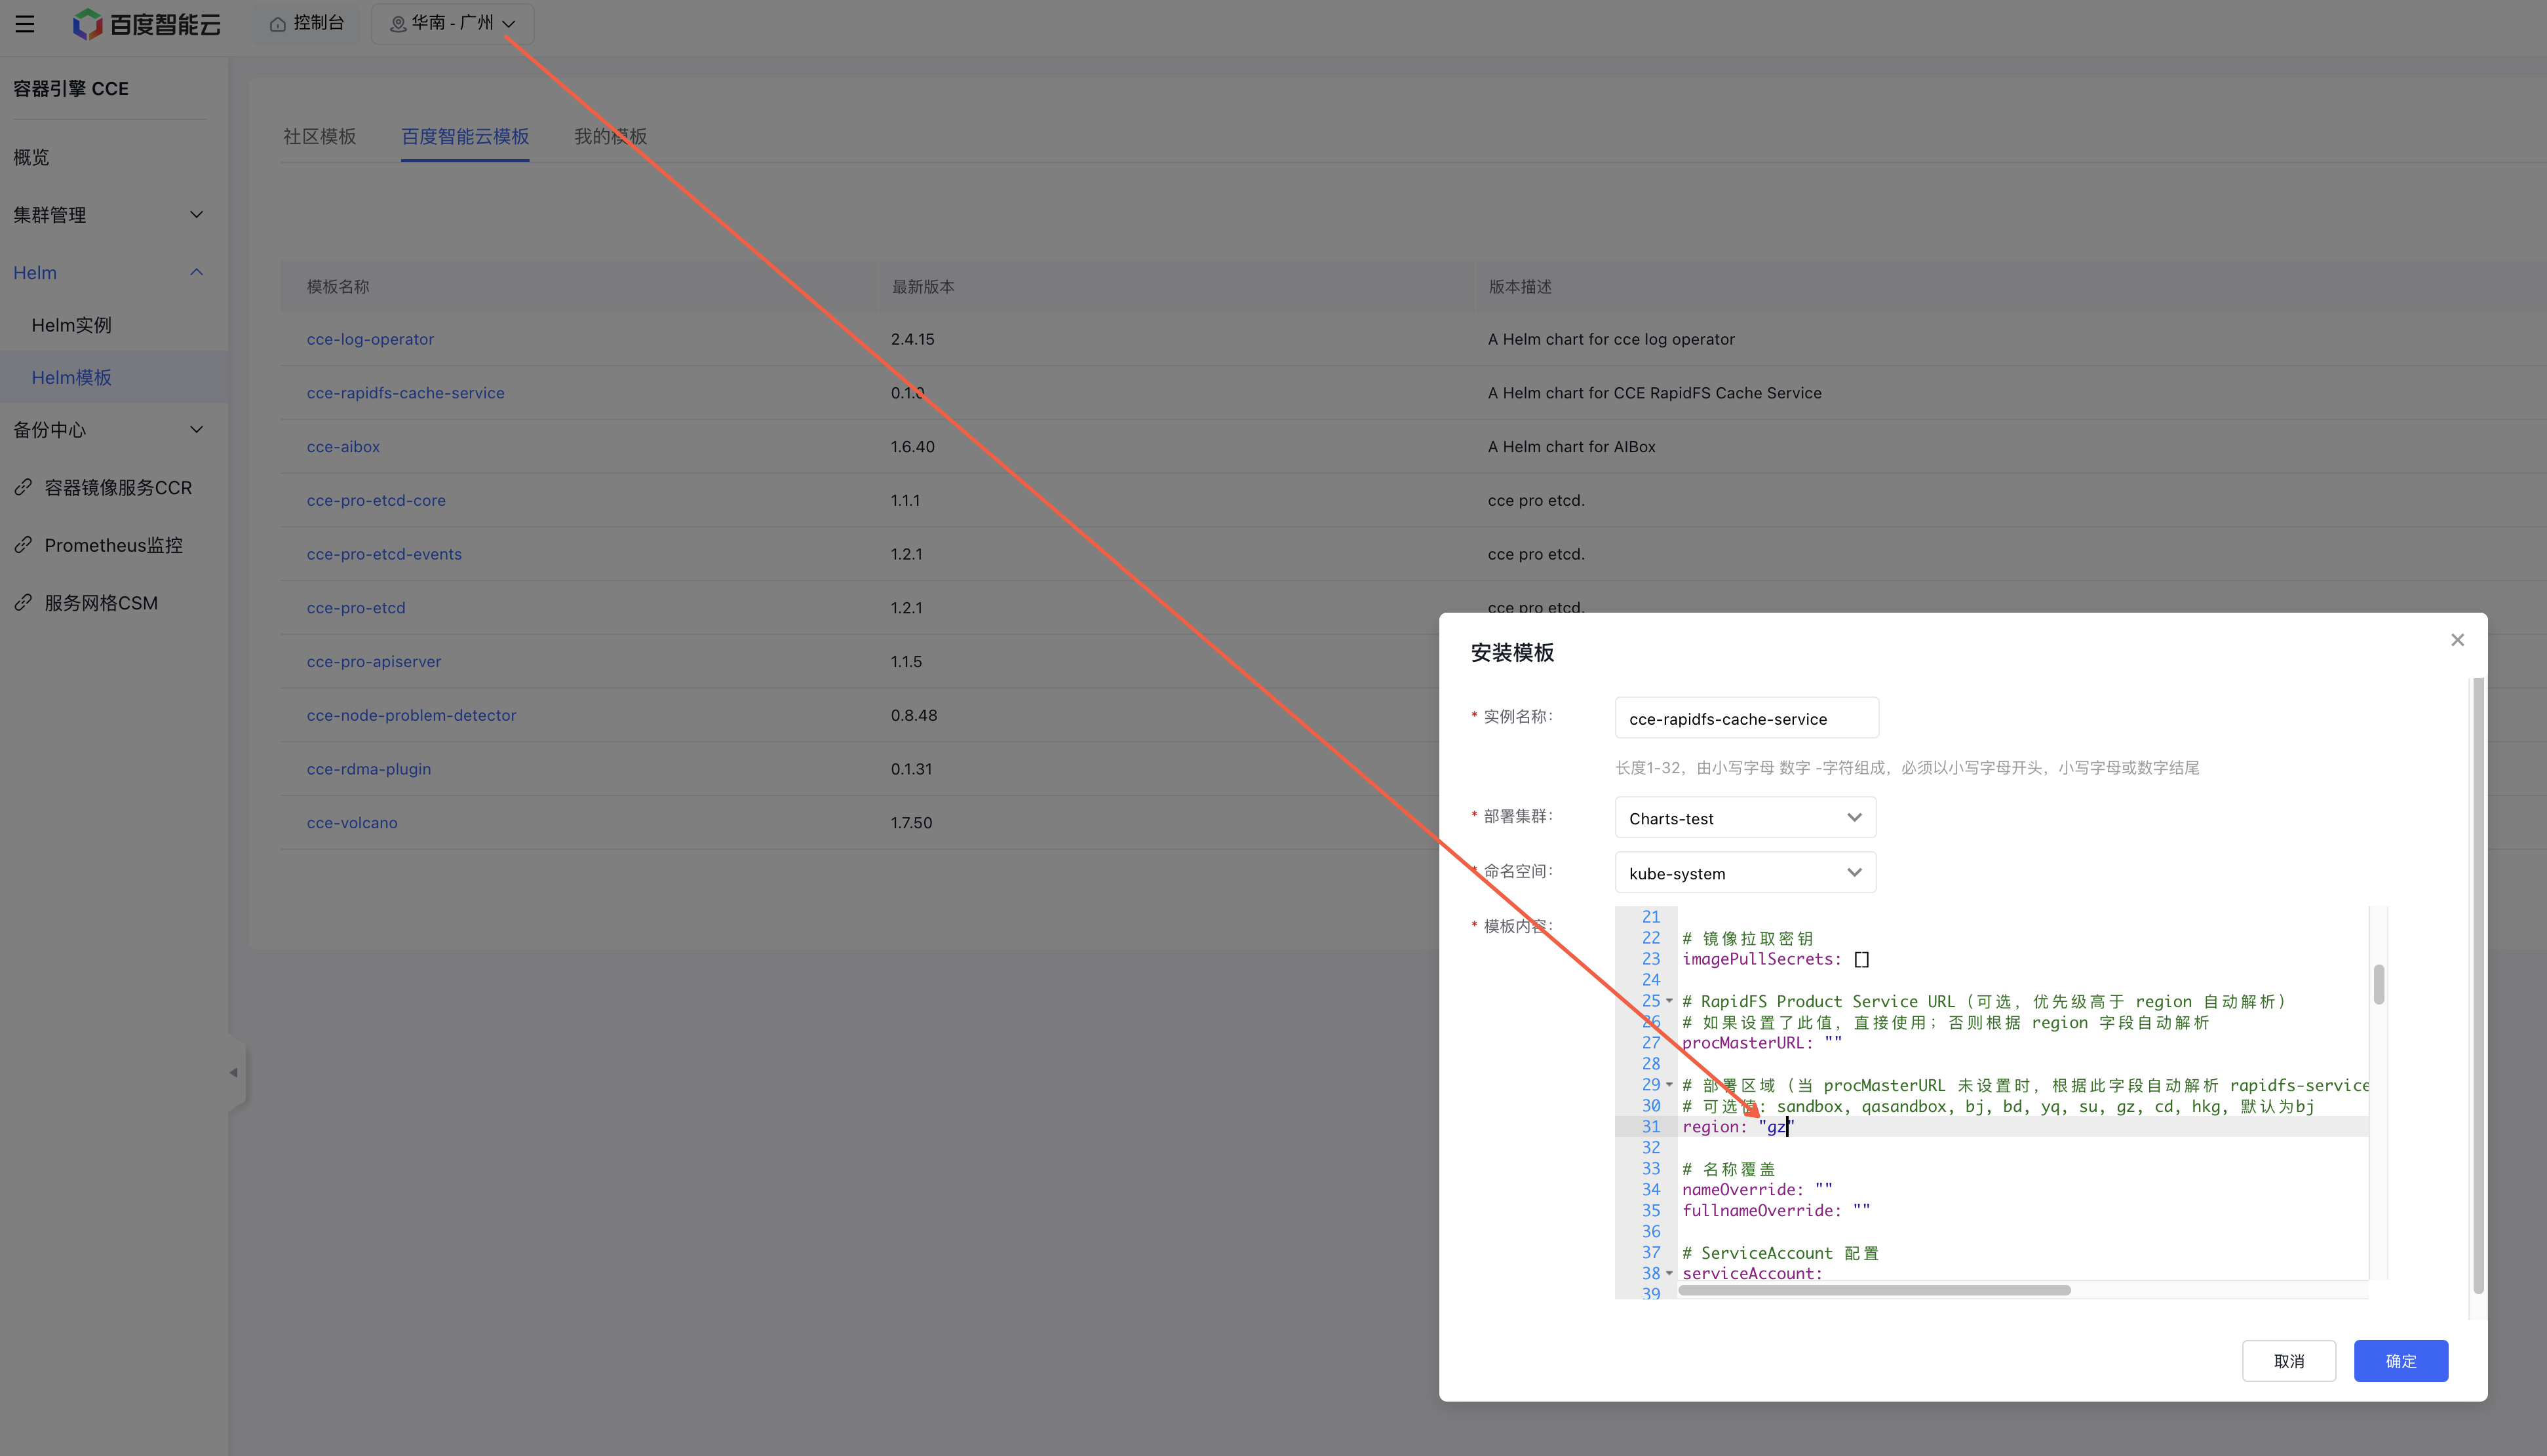Open the cce-rapidfs-cache-service template link
This screenshot has width=2547, height=1456.
point(405,393)
